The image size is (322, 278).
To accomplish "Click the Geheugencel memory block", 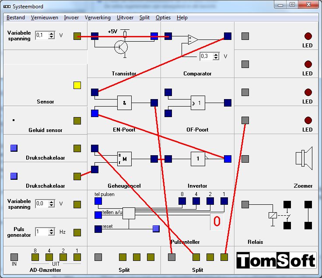I will [124, 159].
